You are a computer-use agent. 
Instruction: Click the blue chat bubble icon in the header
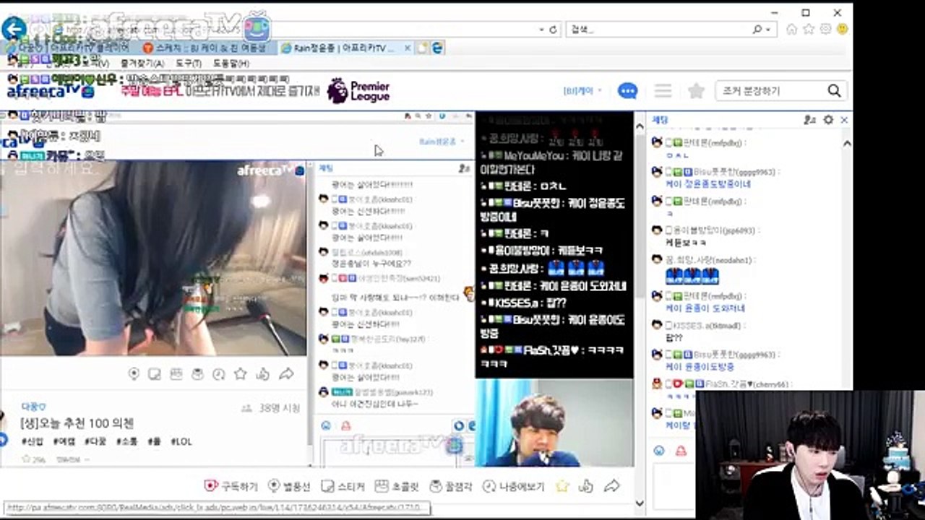click(x=627, y=91)
